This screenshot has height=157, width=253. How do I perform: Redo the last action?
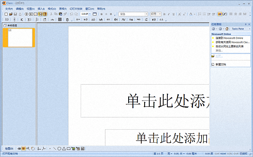pyautogui.click(x=76, y=14)
